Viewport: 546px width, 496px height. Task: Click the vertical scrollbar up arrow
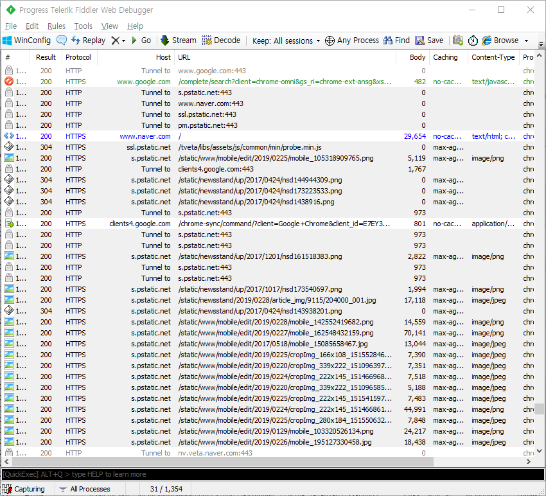click(540, 55)
